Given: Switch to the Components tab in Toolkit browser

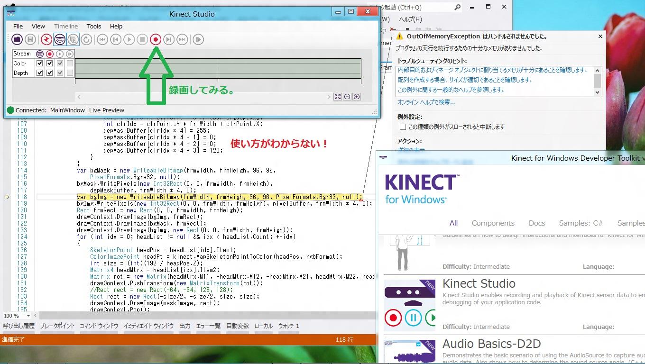Looking at the screenshot, I should pos(493,223).
